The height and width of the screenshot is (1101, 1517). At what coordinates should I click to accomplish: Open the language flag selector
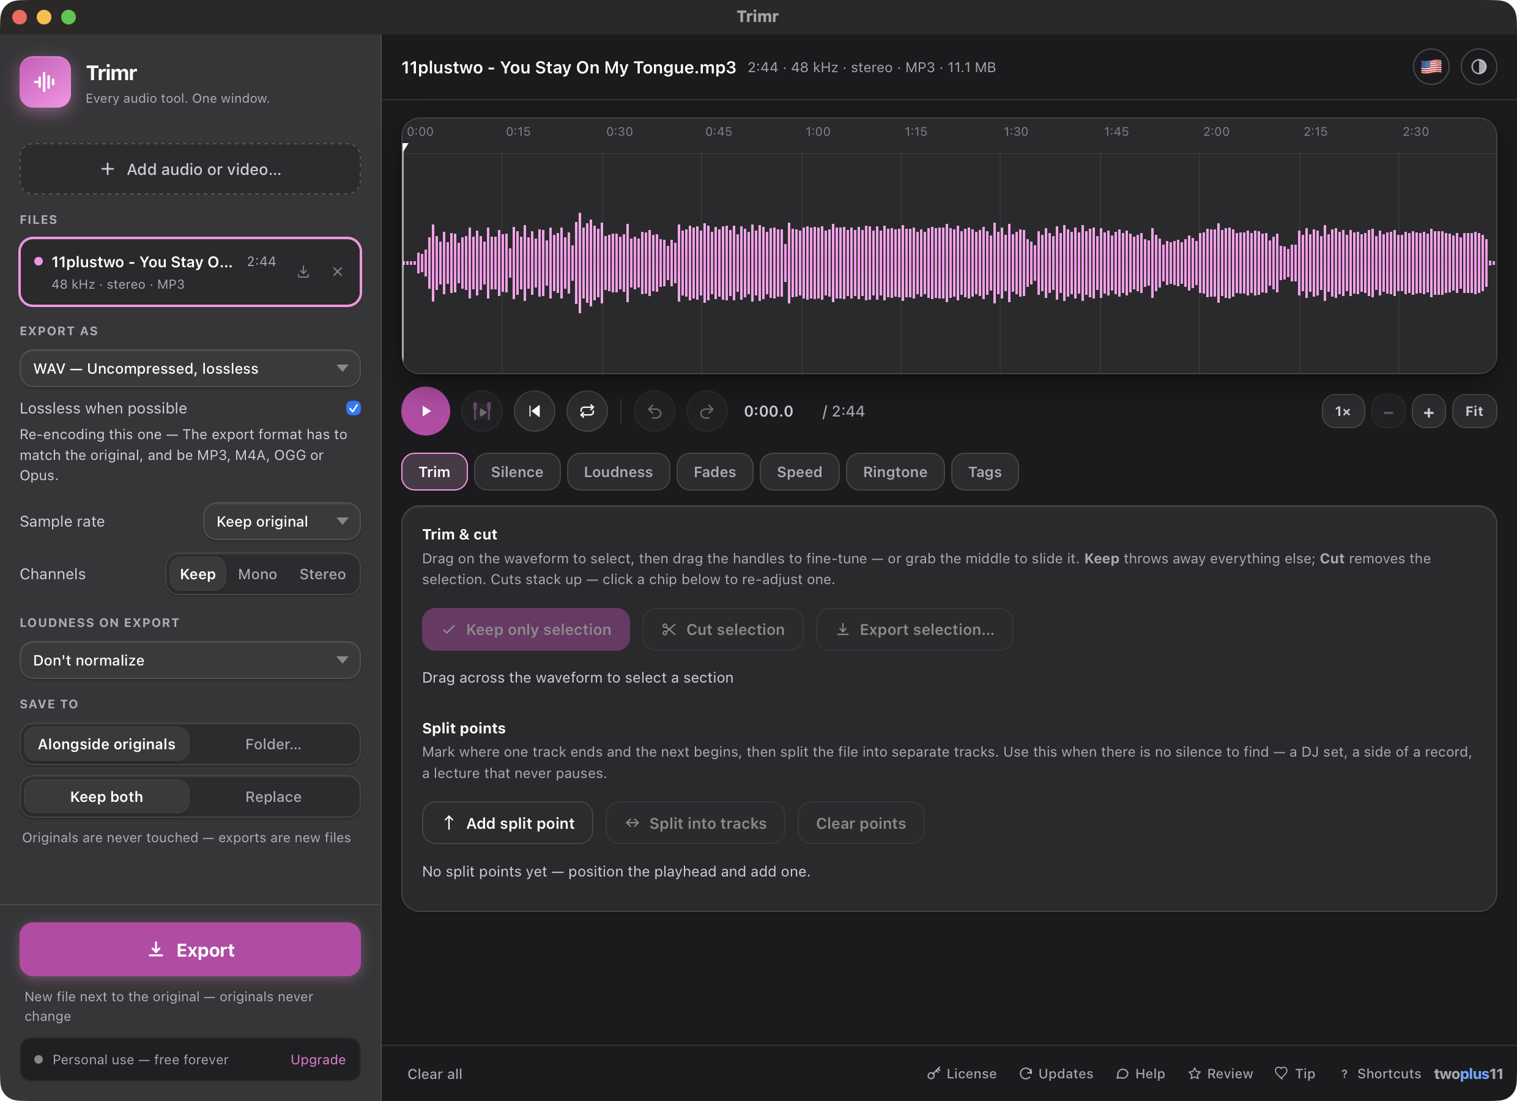(1431, 67)
